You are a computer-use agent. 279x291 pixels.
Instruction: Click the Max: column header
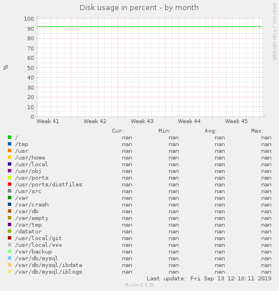(x=257, y=131)
